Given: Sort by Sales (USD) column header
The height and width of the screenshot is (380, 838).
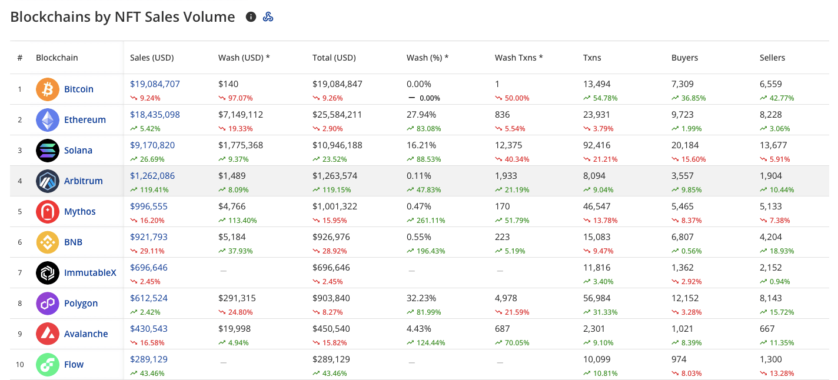Looking at the screenshot, I should click(152, 58).
